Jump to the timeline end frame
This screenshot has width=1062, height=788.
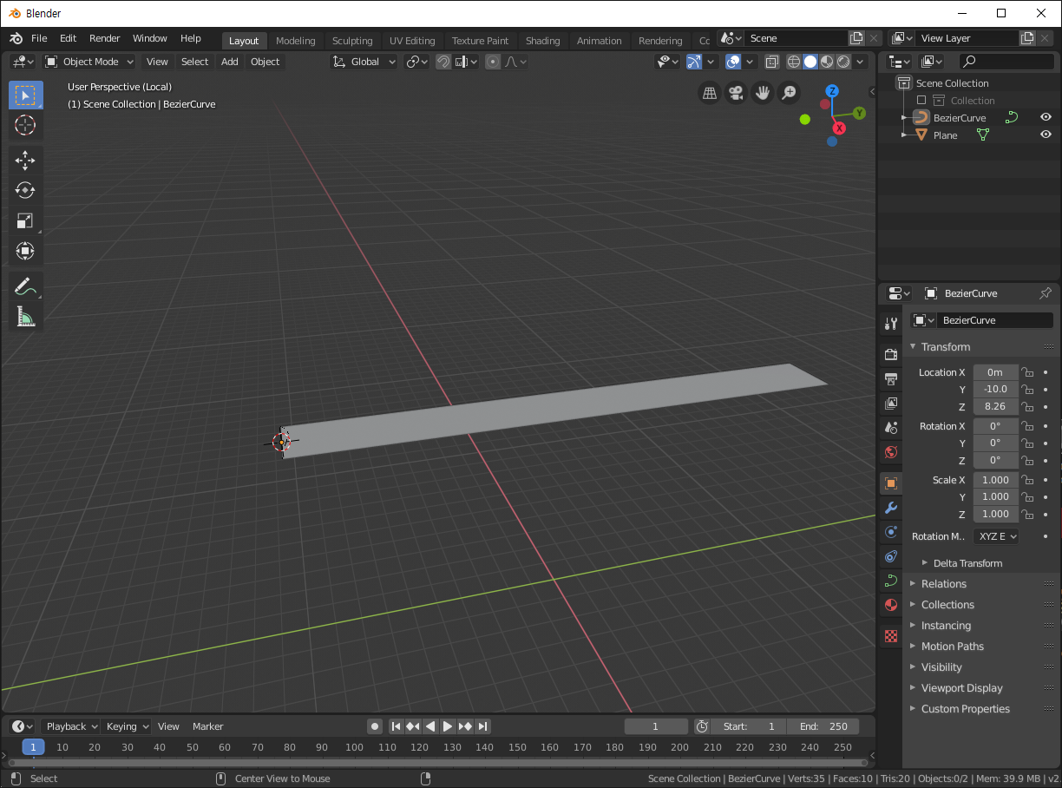[483, 726]
